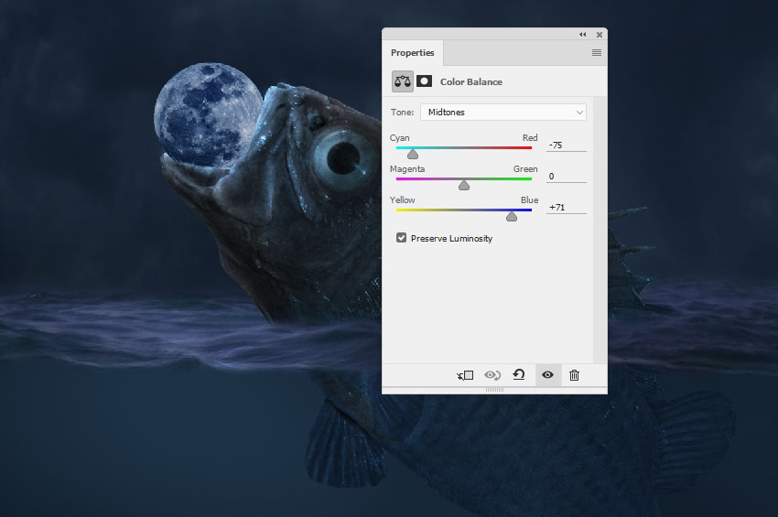
Task: Click the Red label
Action: 530,138
